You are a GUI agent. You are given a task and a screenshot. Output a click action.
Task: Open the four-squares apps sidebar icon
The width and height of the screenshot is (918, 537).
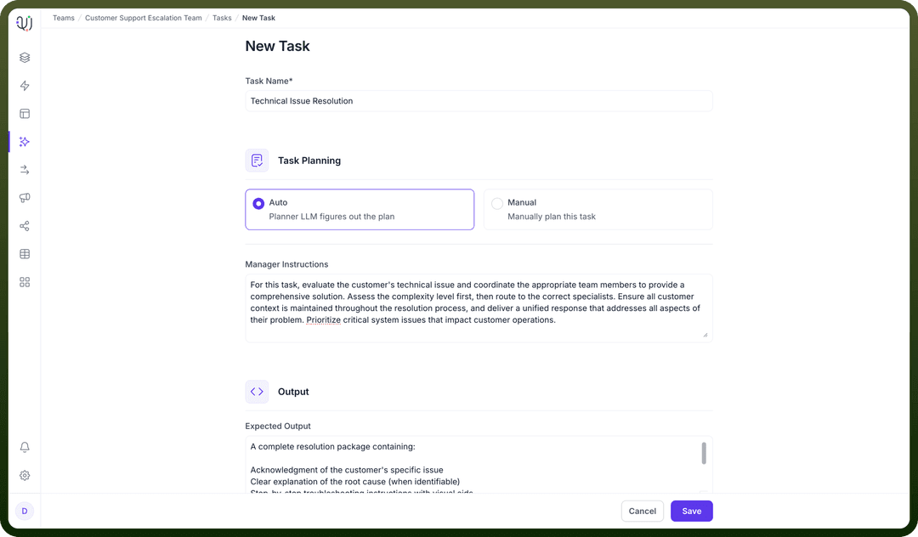click(x=25, y=282)
